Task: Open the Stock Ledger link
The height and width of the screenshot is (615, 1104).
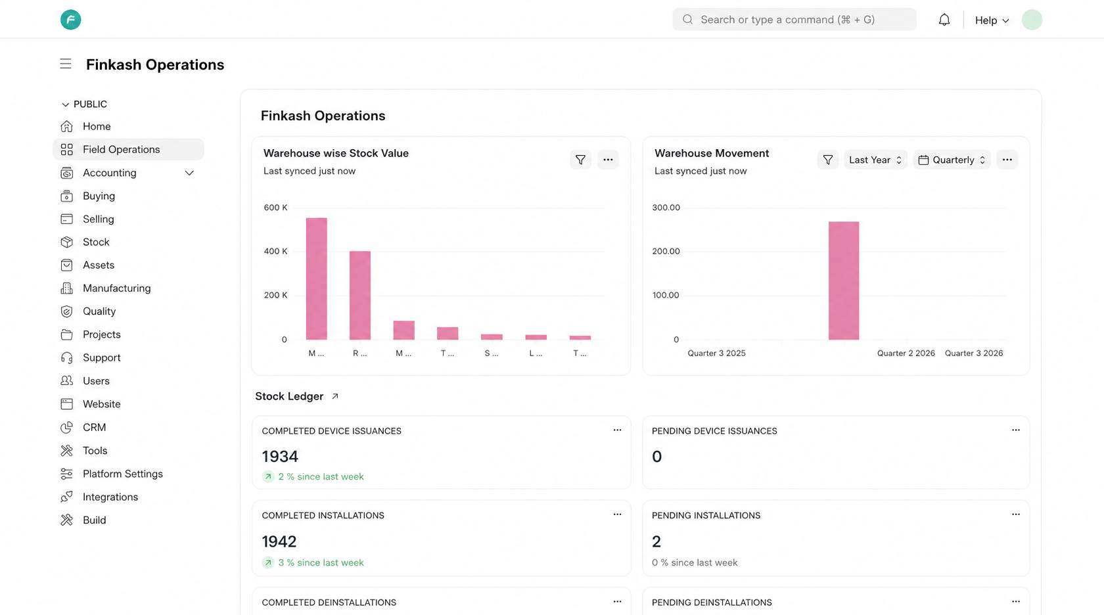Action: point(289,396)
